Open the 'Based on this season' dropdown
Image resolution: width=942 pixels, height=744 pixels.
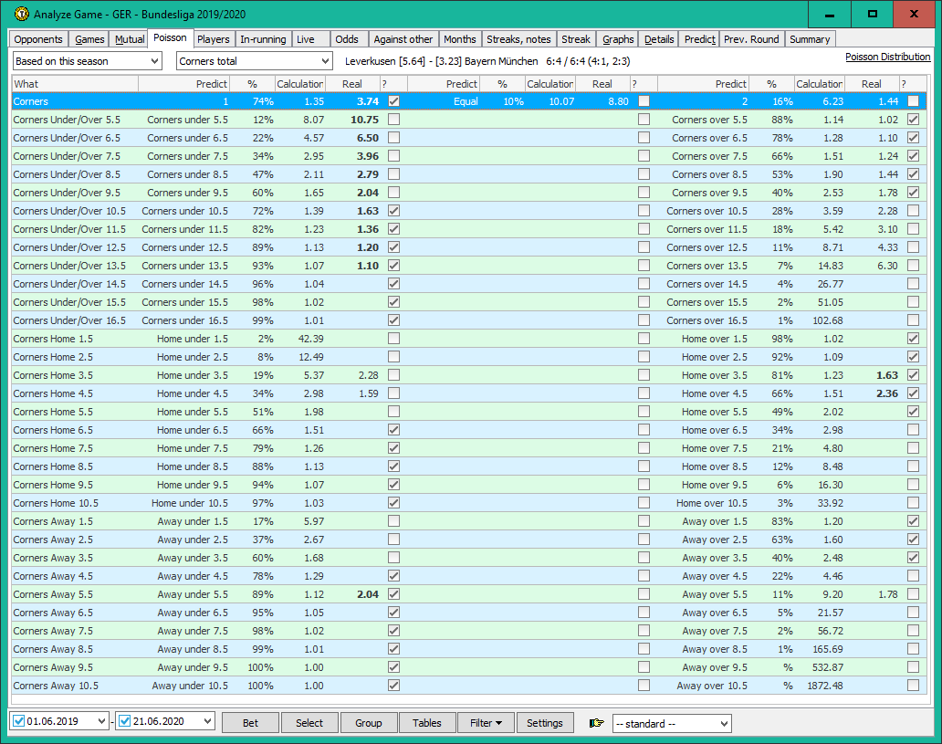(x=88, y=61)
